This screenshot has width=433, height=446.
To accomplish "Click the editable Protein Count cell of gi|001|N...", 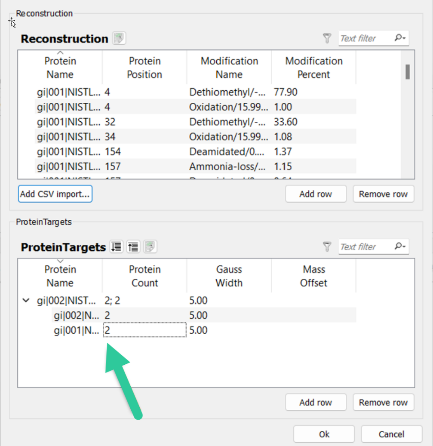I will pyautogui.click(x=145, y=330).
